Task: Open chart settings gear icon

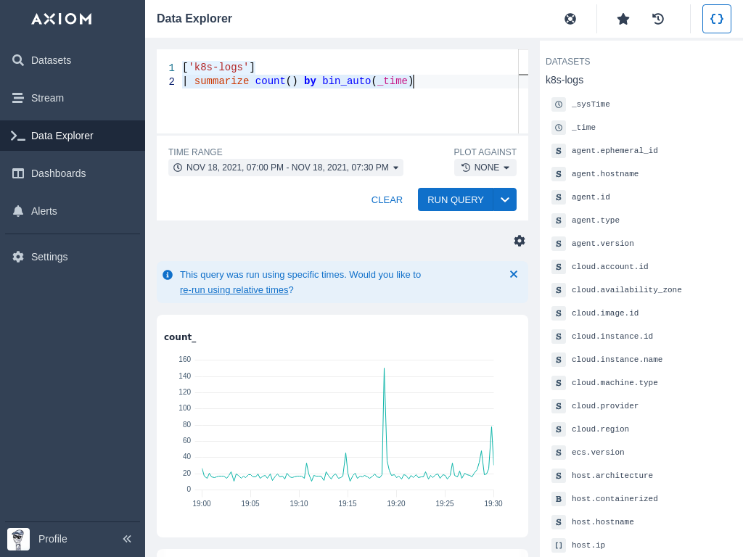Action: pyautogui.click(x=520, y=241)
